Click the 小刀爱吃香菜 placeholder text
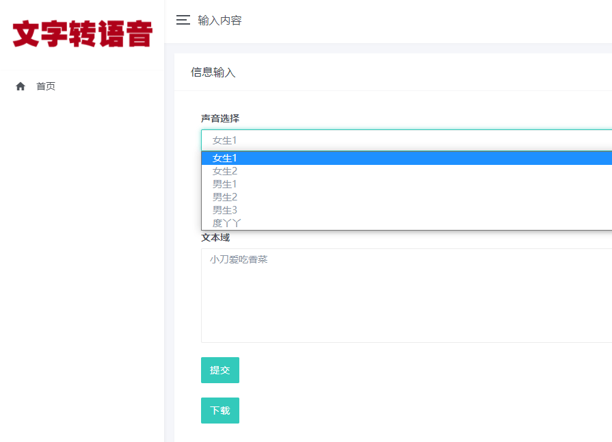 click(x=237, y=259)
